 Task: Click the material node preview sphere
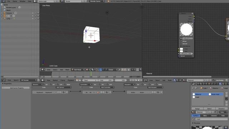tap(186, 29)
